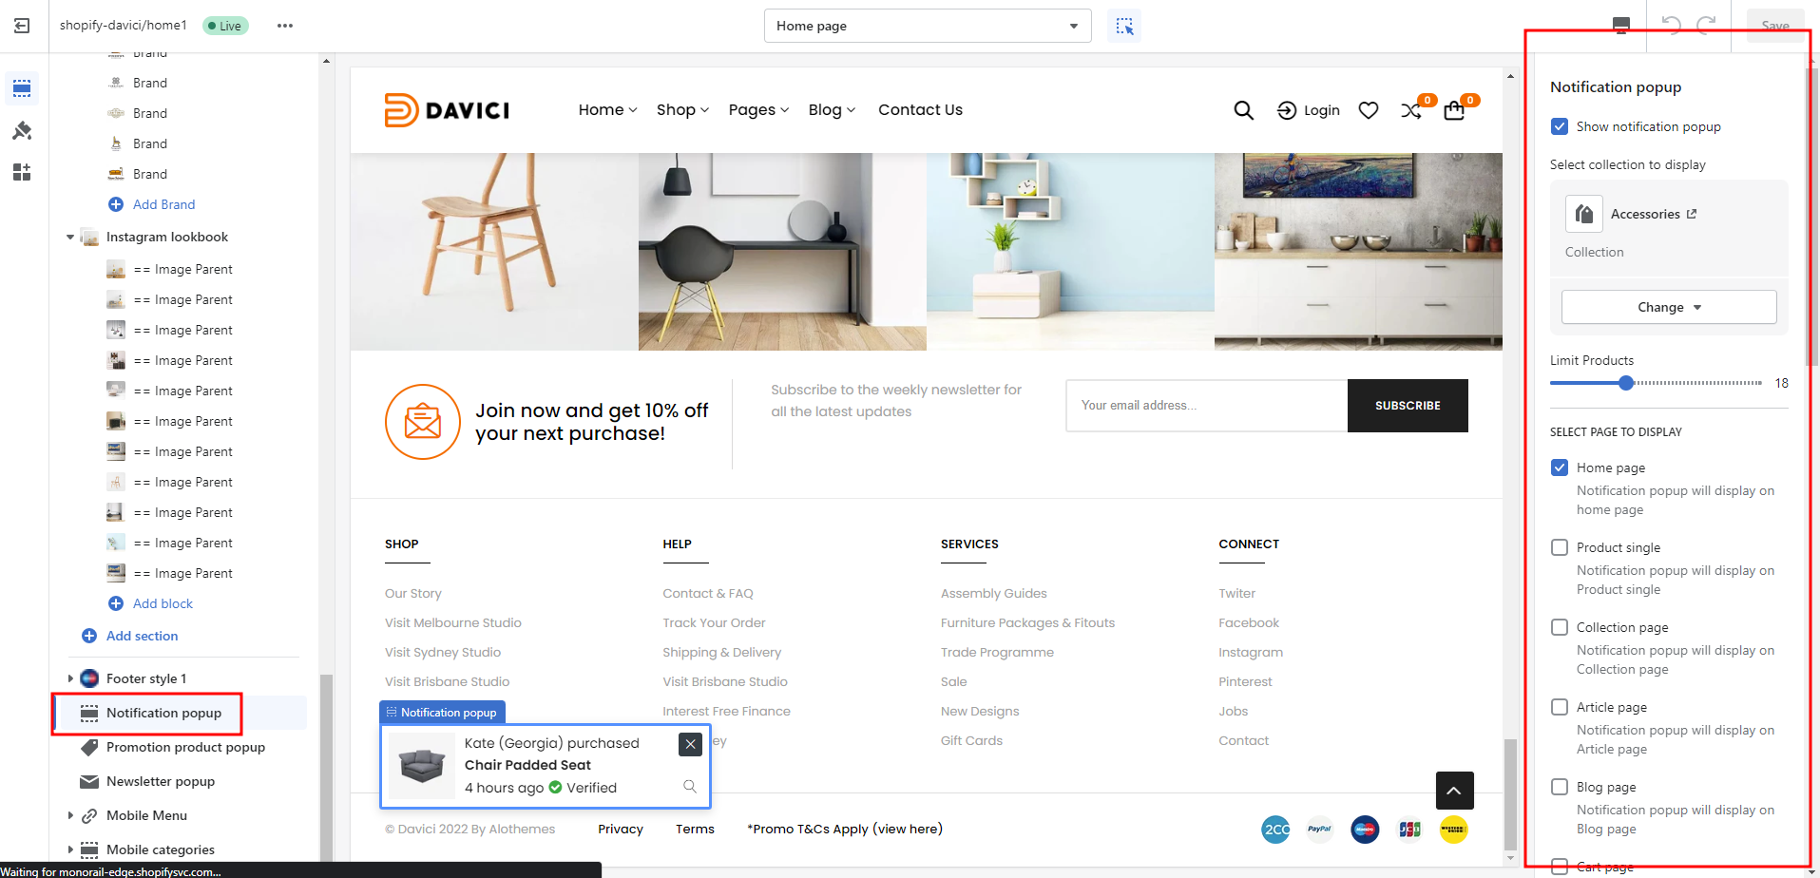Click the back-to-top arrow button
The image size is (1820, 878).
[1454, 791]
